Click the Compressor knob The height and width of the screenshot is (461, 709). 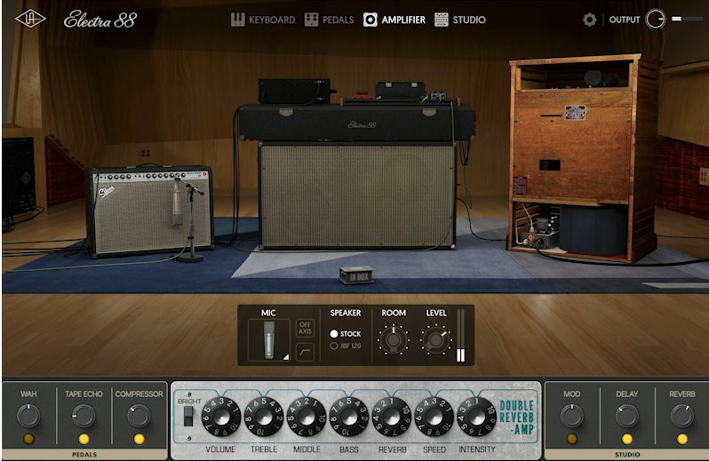click(139, 416)
